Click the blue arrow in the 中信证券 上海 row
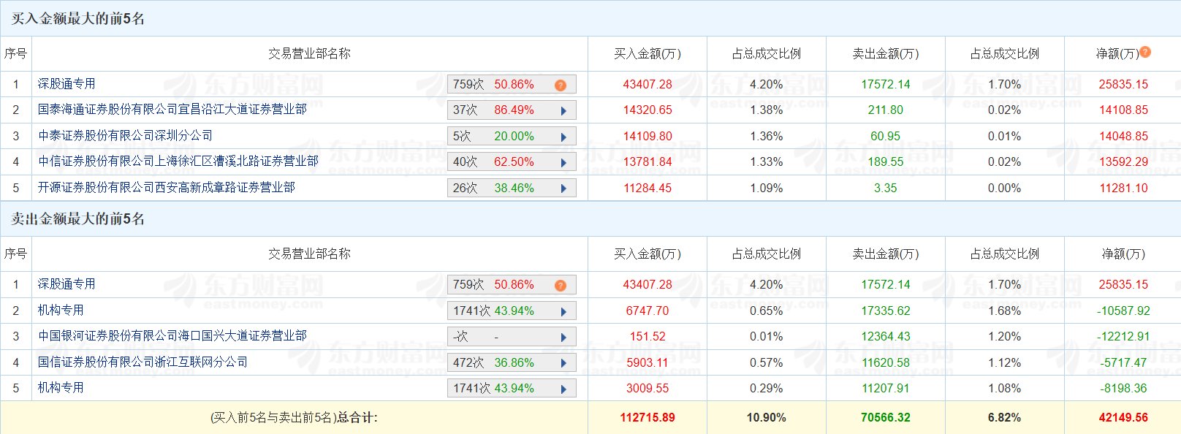The width and height of the screenshot is (1181, 434). (x=563, y=163)
